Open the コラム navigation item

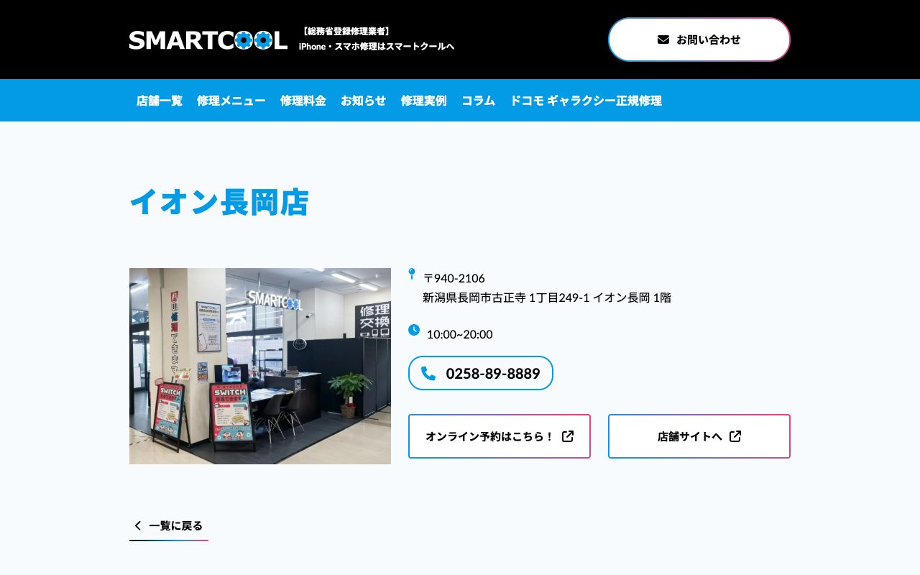click(479, 101)
